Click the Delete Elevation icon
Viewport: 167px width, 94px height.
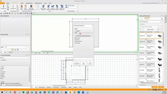(x=57, y=7)
